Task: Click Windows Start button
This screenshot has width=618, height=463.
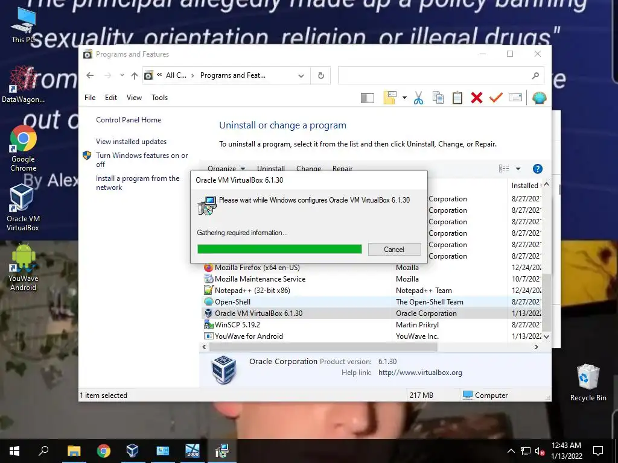Action: 14,451
